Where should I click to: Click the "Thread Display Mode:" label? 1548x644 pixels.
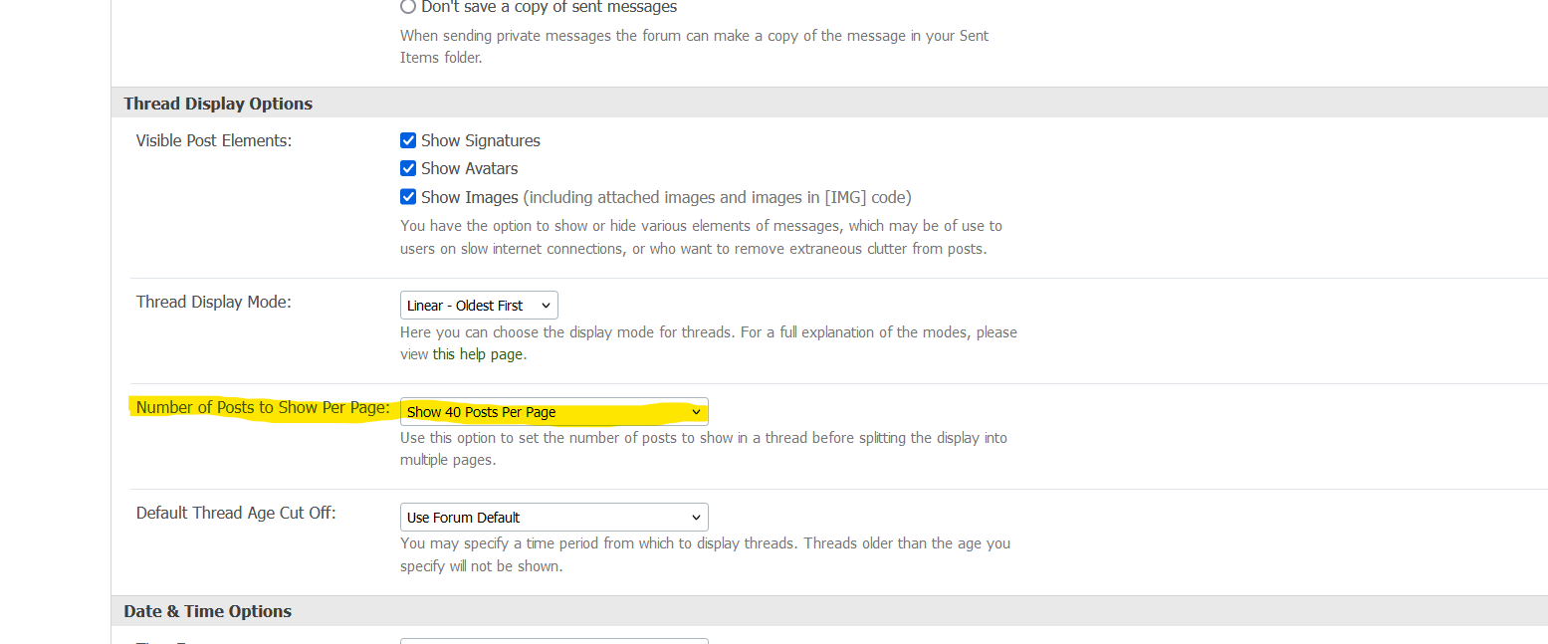point(214,302)
